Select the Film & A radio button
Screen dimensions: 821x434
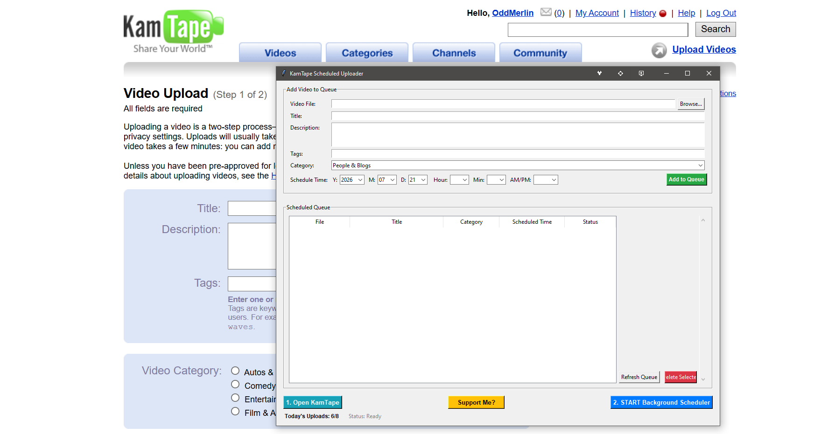[235, 412]
